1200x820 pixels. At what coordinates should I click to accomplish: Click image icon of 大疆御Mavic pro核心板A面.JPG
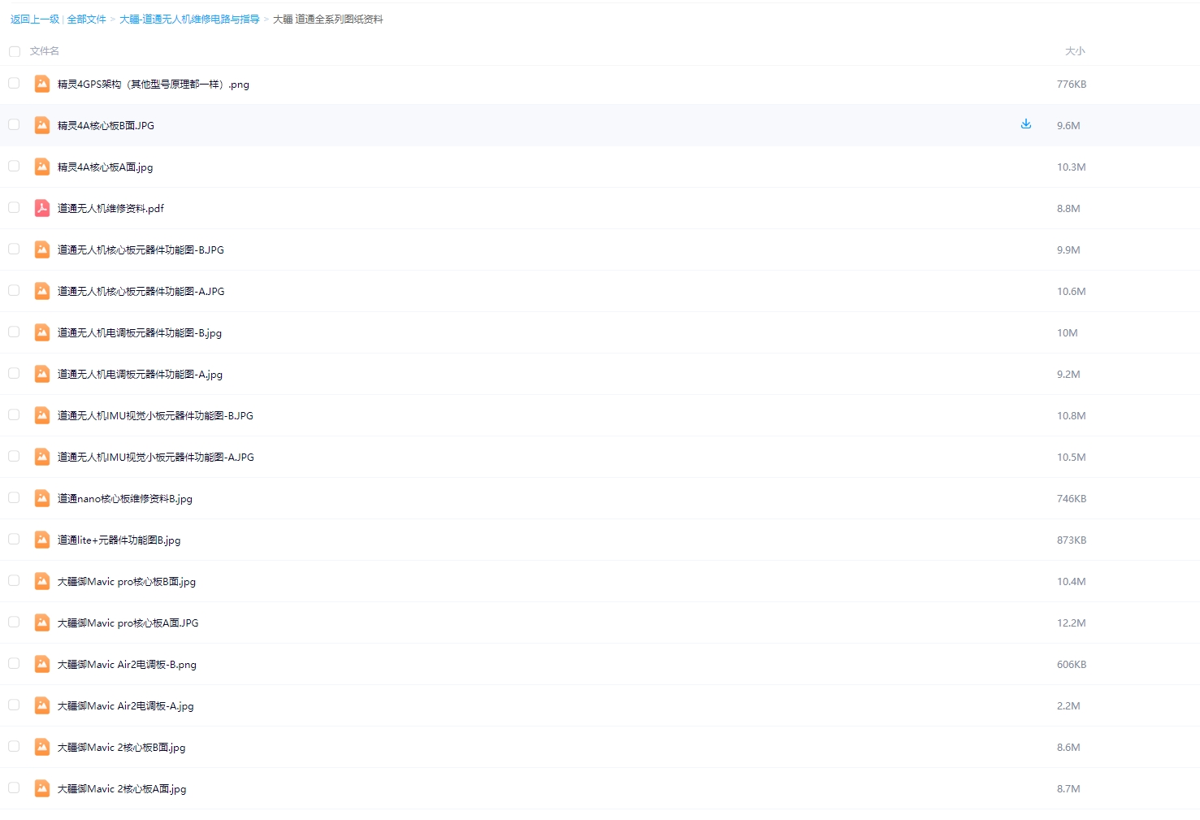[x=42, y=623]
